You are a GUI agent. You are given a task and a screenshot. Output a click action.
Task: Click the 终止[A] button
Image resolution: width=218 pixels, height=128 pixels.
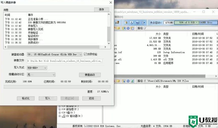[70, 98]
